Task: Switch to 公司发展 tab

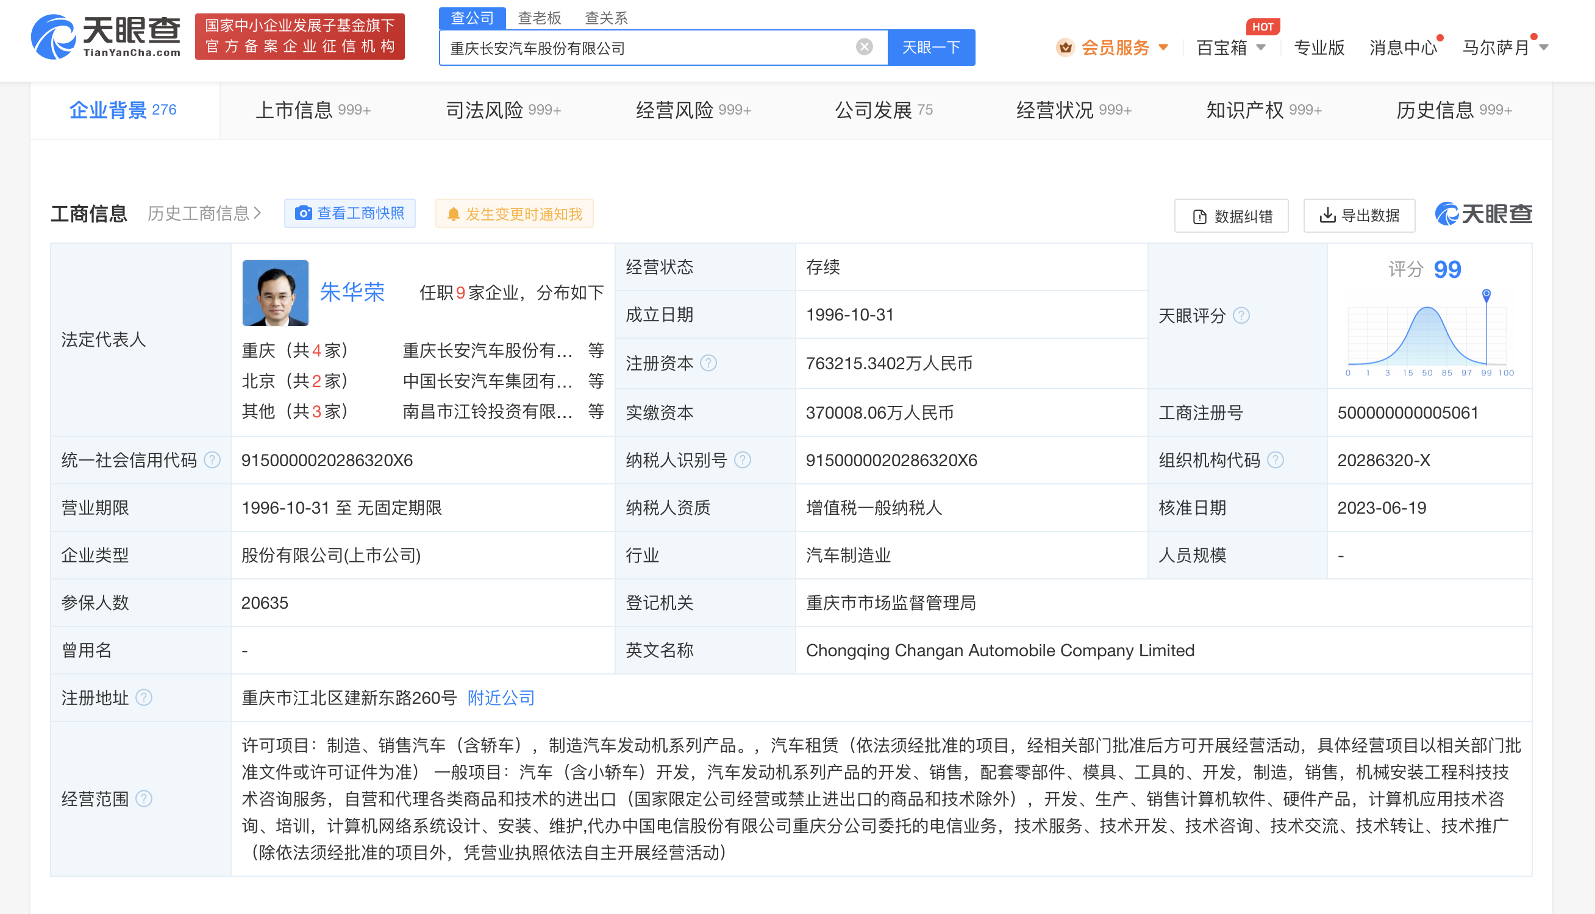Action: pyautogui.click(x=883, y=110)
